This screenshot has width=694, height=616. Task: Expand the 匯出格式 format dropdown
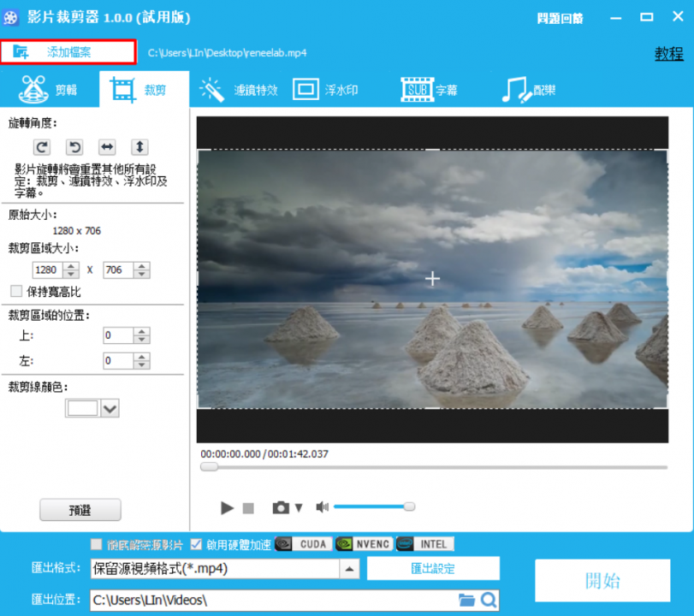click(349, 569)
